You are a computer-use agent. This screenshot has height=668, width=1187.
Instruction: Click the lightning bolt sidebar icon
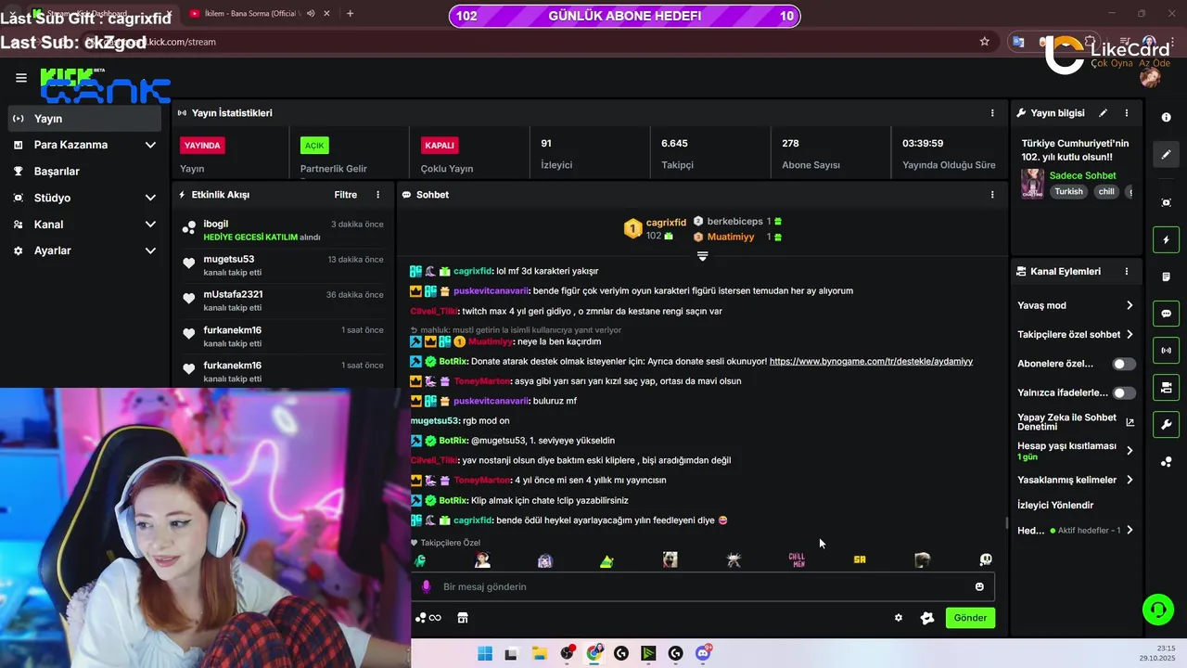click(x=1166, y=240)
